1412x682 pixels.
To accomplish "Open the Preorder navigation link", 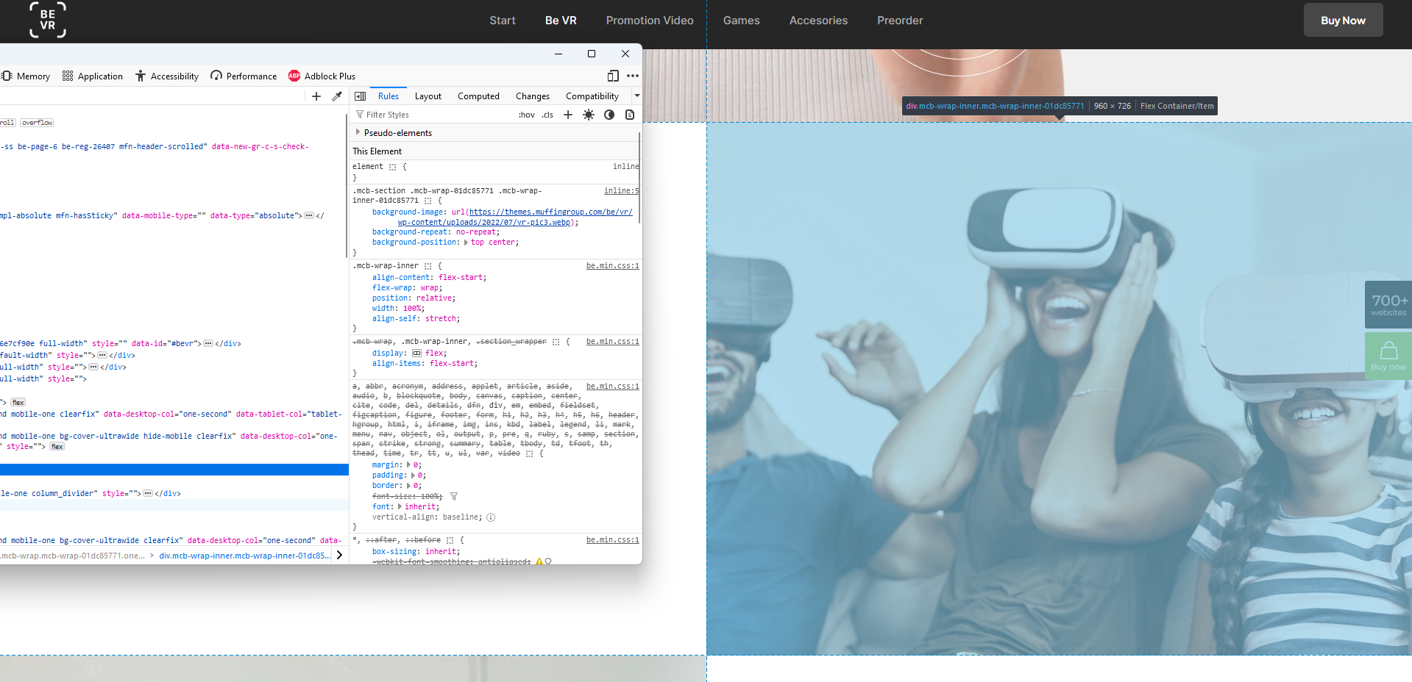I will click(x=900, y=21).
